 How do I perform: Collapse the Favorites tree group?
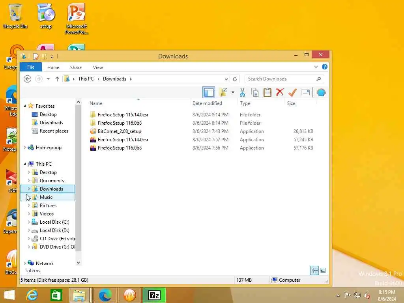coord(25,106)
